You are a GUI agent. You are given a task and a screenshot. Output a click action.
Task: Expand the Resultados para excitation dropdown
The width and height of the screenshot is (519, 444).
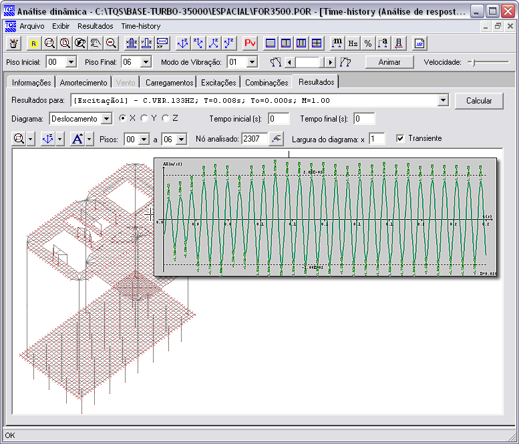pos(443,101)
